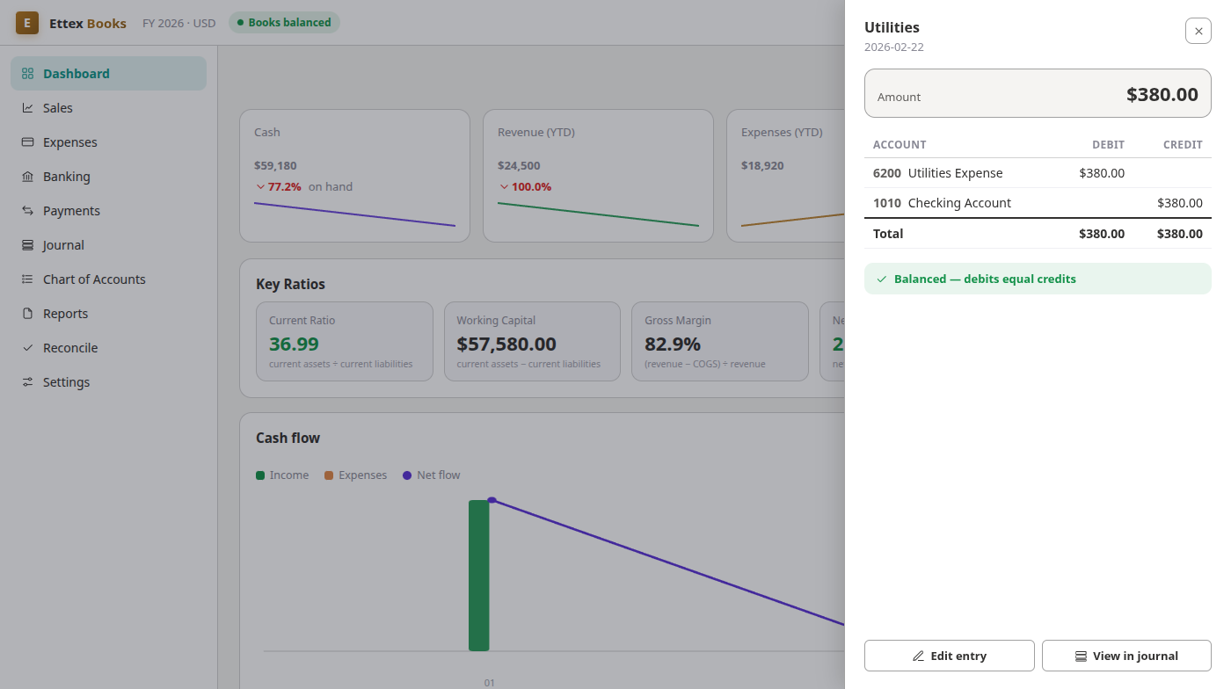Click the Journal stack icon
1231x689 pixels.
point(27,245)
